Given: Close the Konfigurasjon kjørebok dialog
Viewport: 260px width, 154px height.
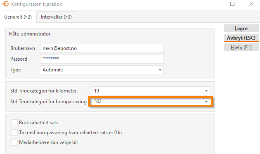Looking at the screenshot, I should pyautogui.click(x=251, y=4).
